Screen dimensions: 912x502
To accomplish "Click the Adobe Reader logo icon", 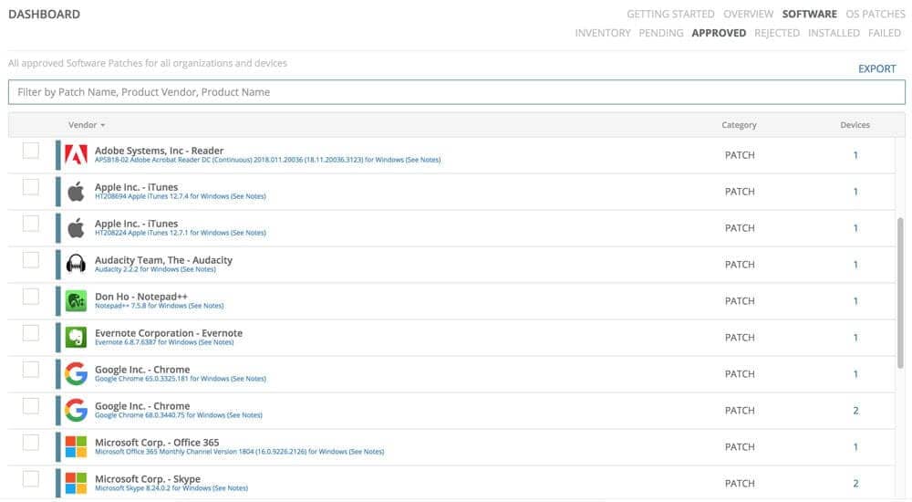I will [76, 155].
